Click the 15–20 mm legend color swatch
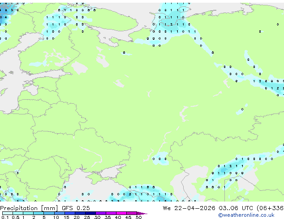The image size is (284, 219). (70, 213)
